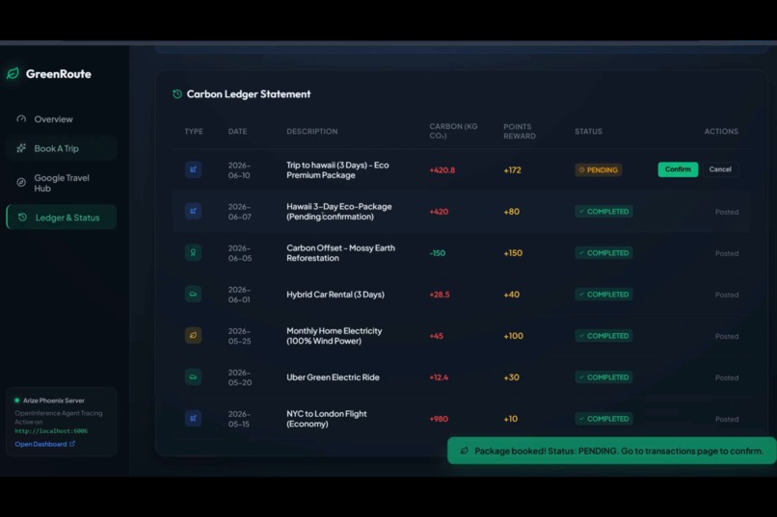The height and width of the screenshot is (517, 777).
Task: Click the POINTS REWARD column header
Action: coord(520,131)
